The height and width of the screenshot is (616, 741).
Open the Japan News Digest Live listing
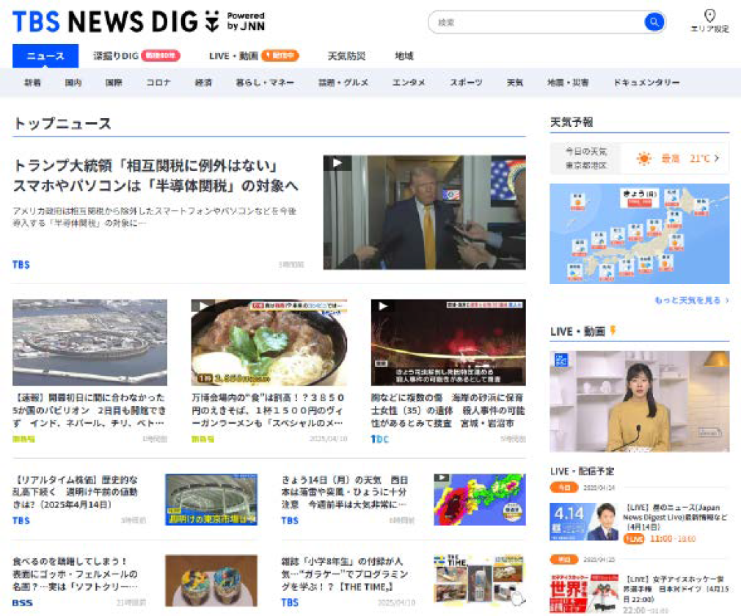(675, 517)
